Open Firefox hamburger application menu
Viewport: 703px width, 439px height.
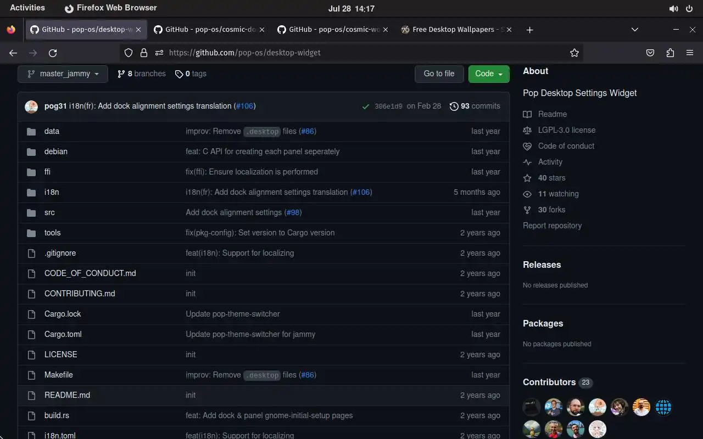pos(690,53)
